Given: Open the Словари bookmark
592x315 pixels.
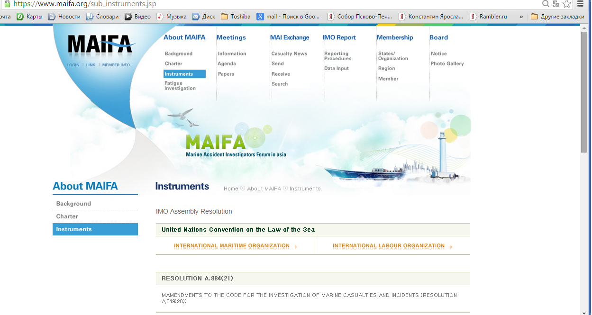Looking at the screenshot, I should 102,17.
